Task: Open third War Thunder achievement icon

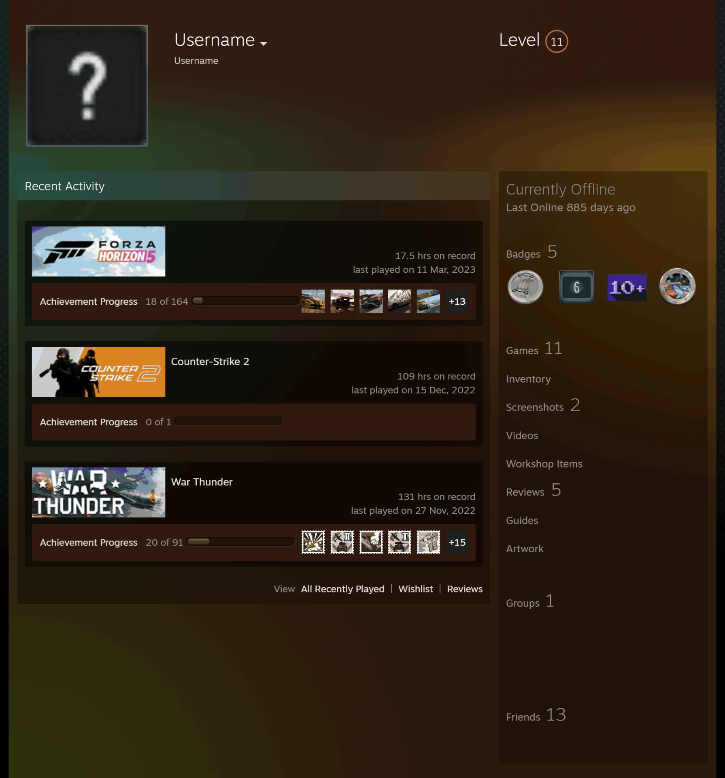Action: point(371,542)
